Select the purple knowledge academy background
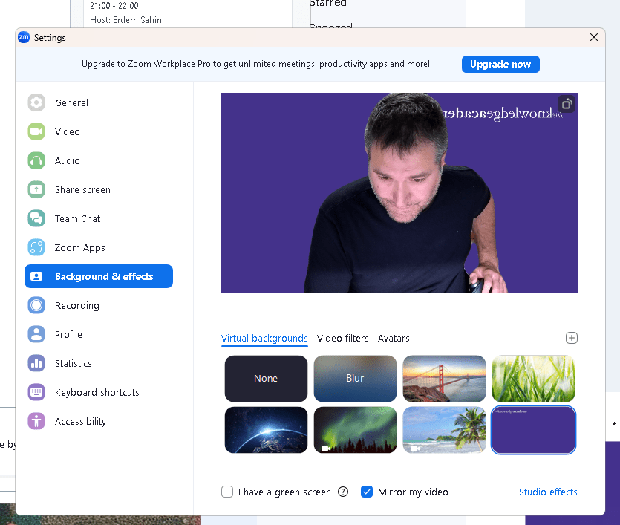The width and height of the screenshot is (620, 525). 533,430
